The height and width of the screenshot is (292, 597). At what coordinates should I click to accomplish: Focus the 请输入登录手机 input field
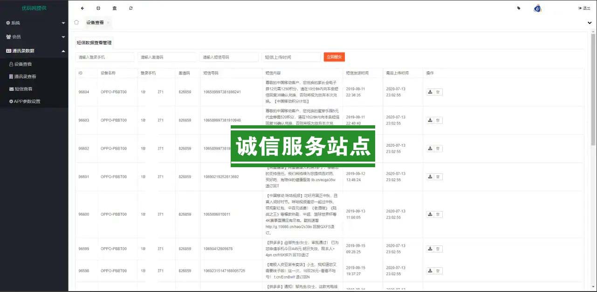tap(104, 57)
